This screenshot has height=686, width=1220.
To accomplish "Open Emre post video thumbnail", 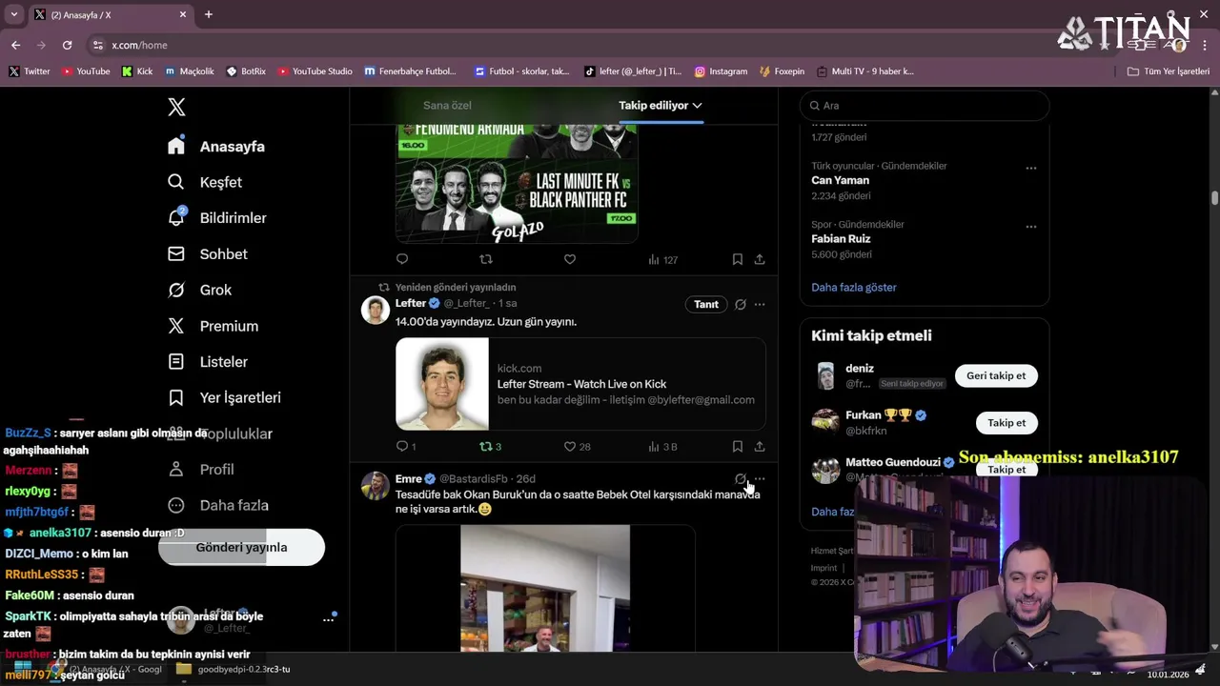I will point(545,588).
